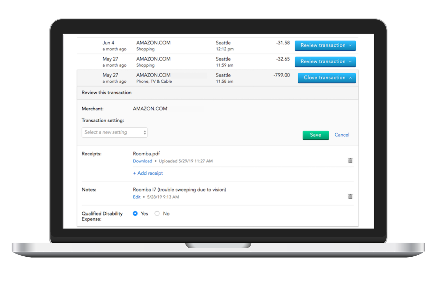Delete the Roomba.pdf receipt using trash icon
The height and width of the screenshot is (286, 439).
350,161
